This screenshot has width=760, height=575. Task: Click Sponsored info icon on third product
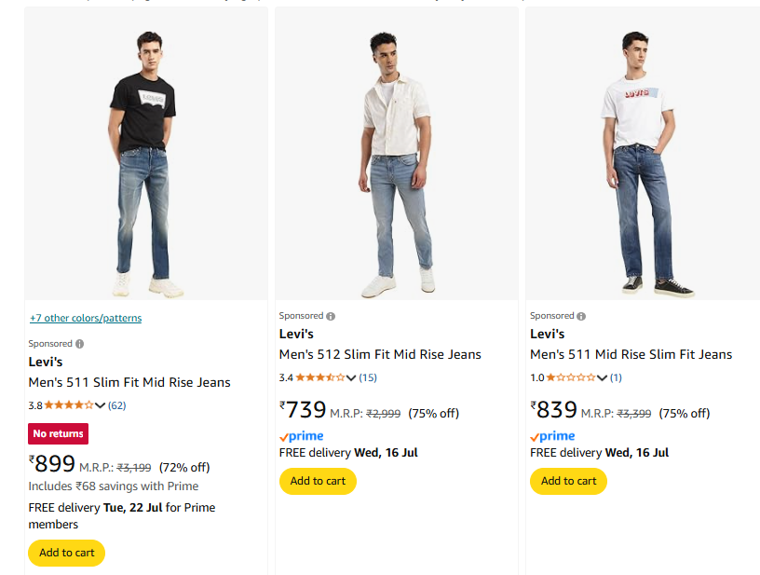coord(581,316)
